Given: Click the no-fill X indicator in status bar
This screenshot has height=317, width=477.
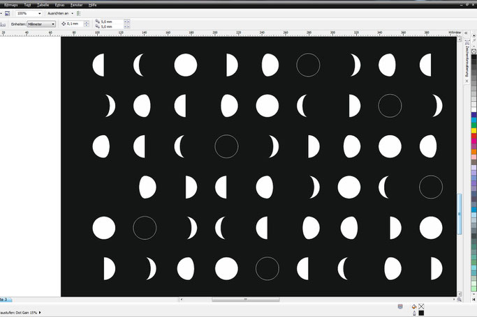Looking at the screenshot, I should (421, 307).
